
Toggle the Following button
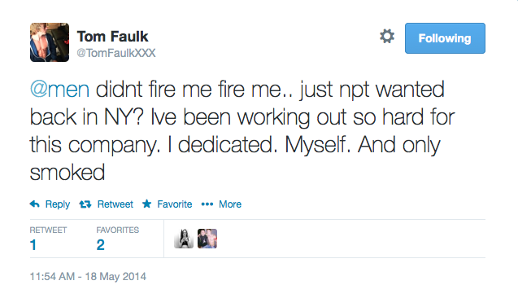pyautogui.click(x=445, y=38)
